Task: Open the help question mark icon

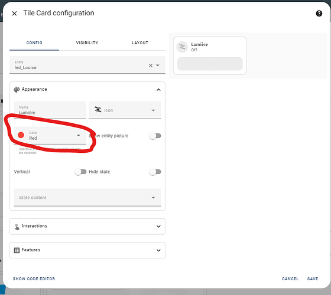Action: tap(319, 14)
